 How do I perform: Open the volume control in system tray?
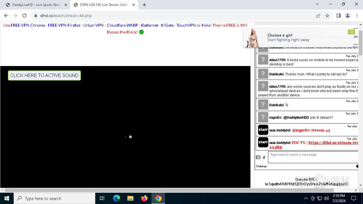pos(326,198)
